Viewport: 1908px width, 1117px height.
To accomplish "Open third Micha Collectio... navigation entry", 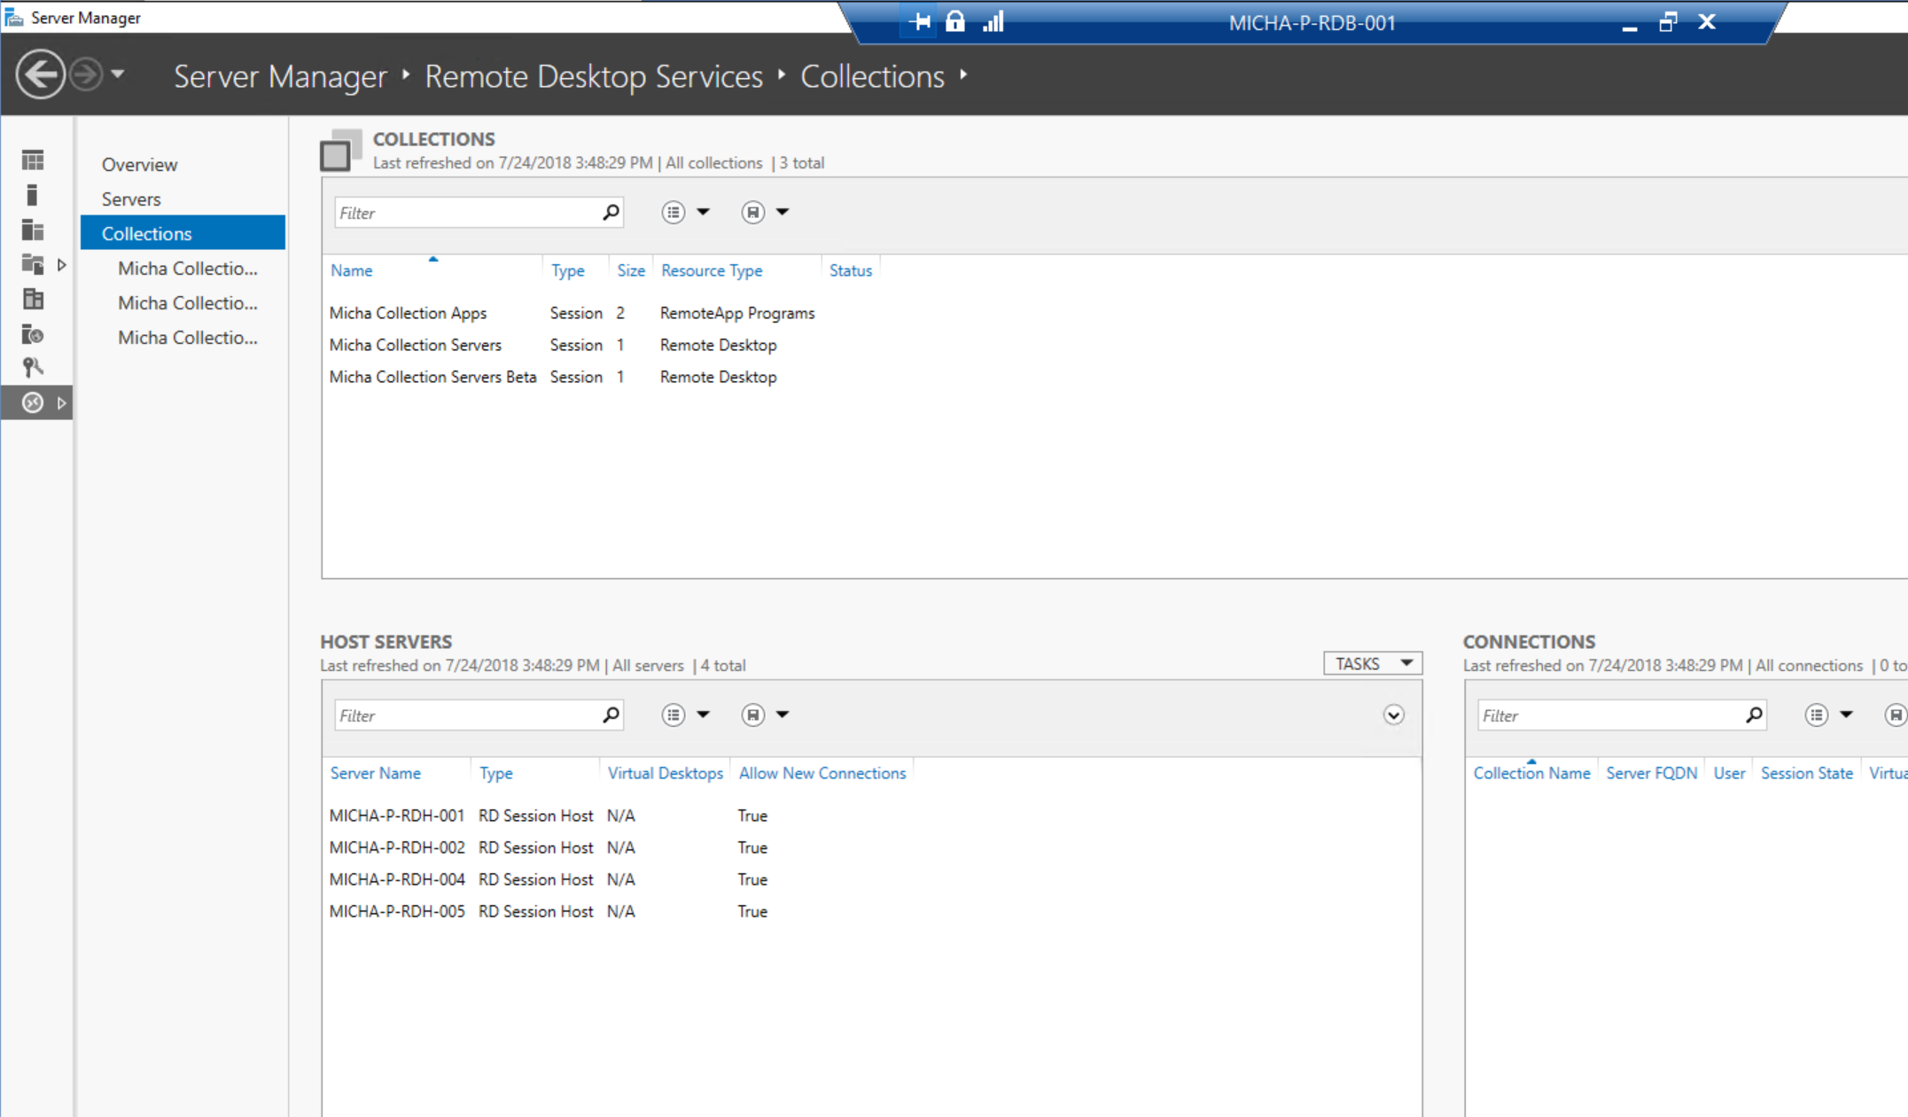I will [188, 337].
